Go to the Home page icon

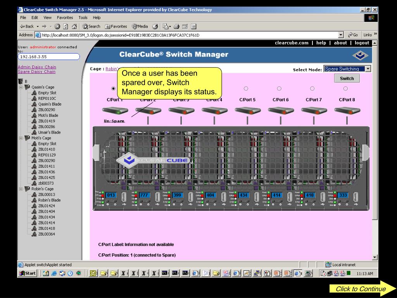point(74,26)
